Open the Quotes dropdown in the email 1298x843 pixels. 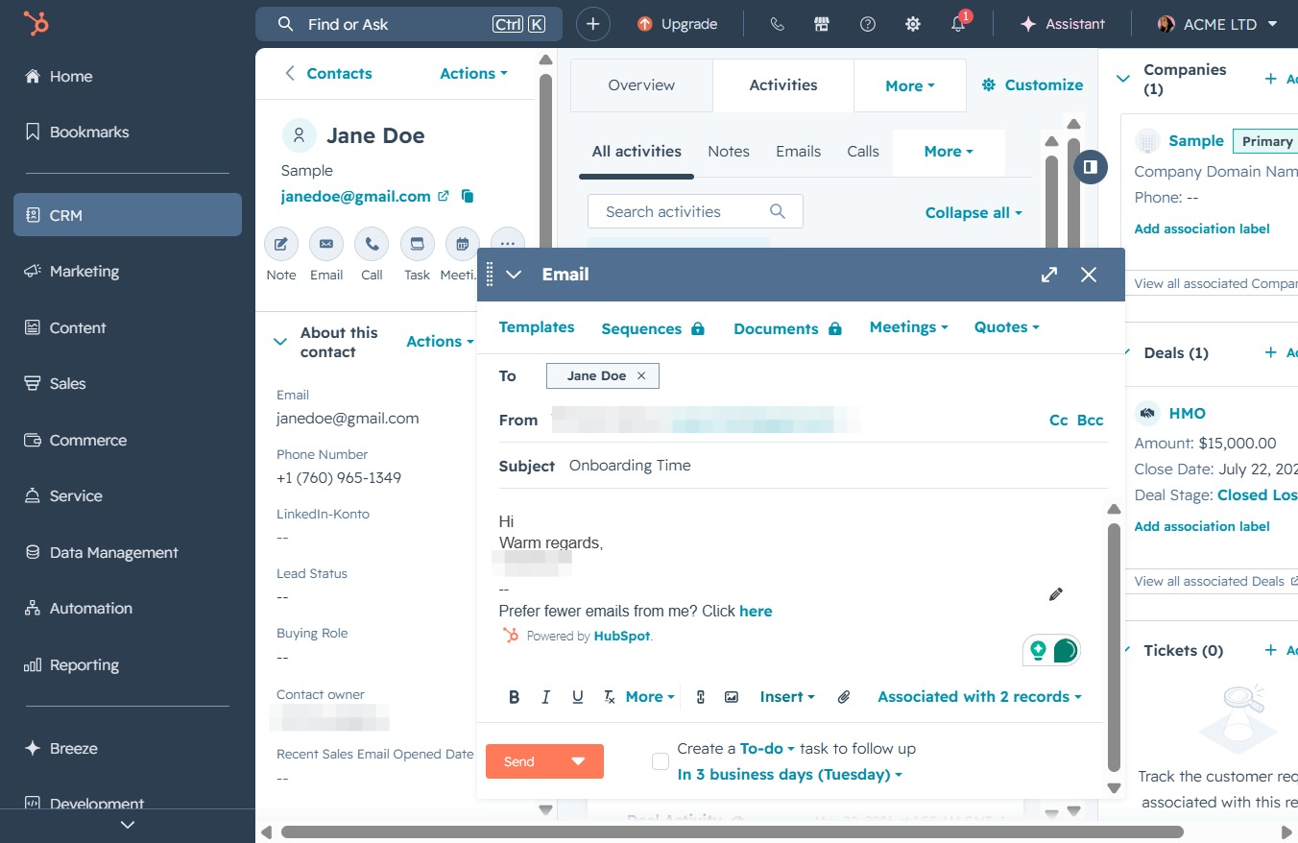click(1006, 327)
